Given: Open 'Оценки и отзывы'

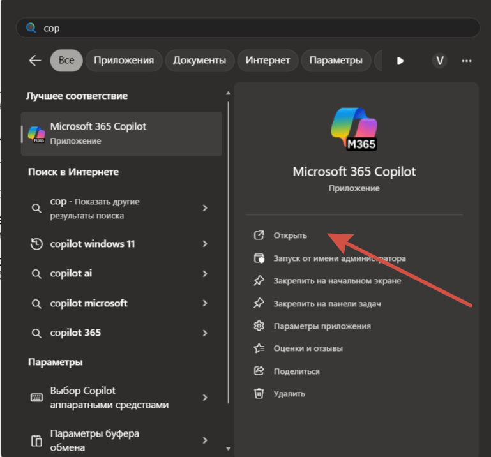Looking at the screenshot, I should coord(308,348).
